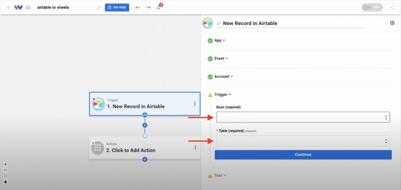Screen dimensions: 401x190
Task: Click the green check next to Event
Action: (210, 58)
